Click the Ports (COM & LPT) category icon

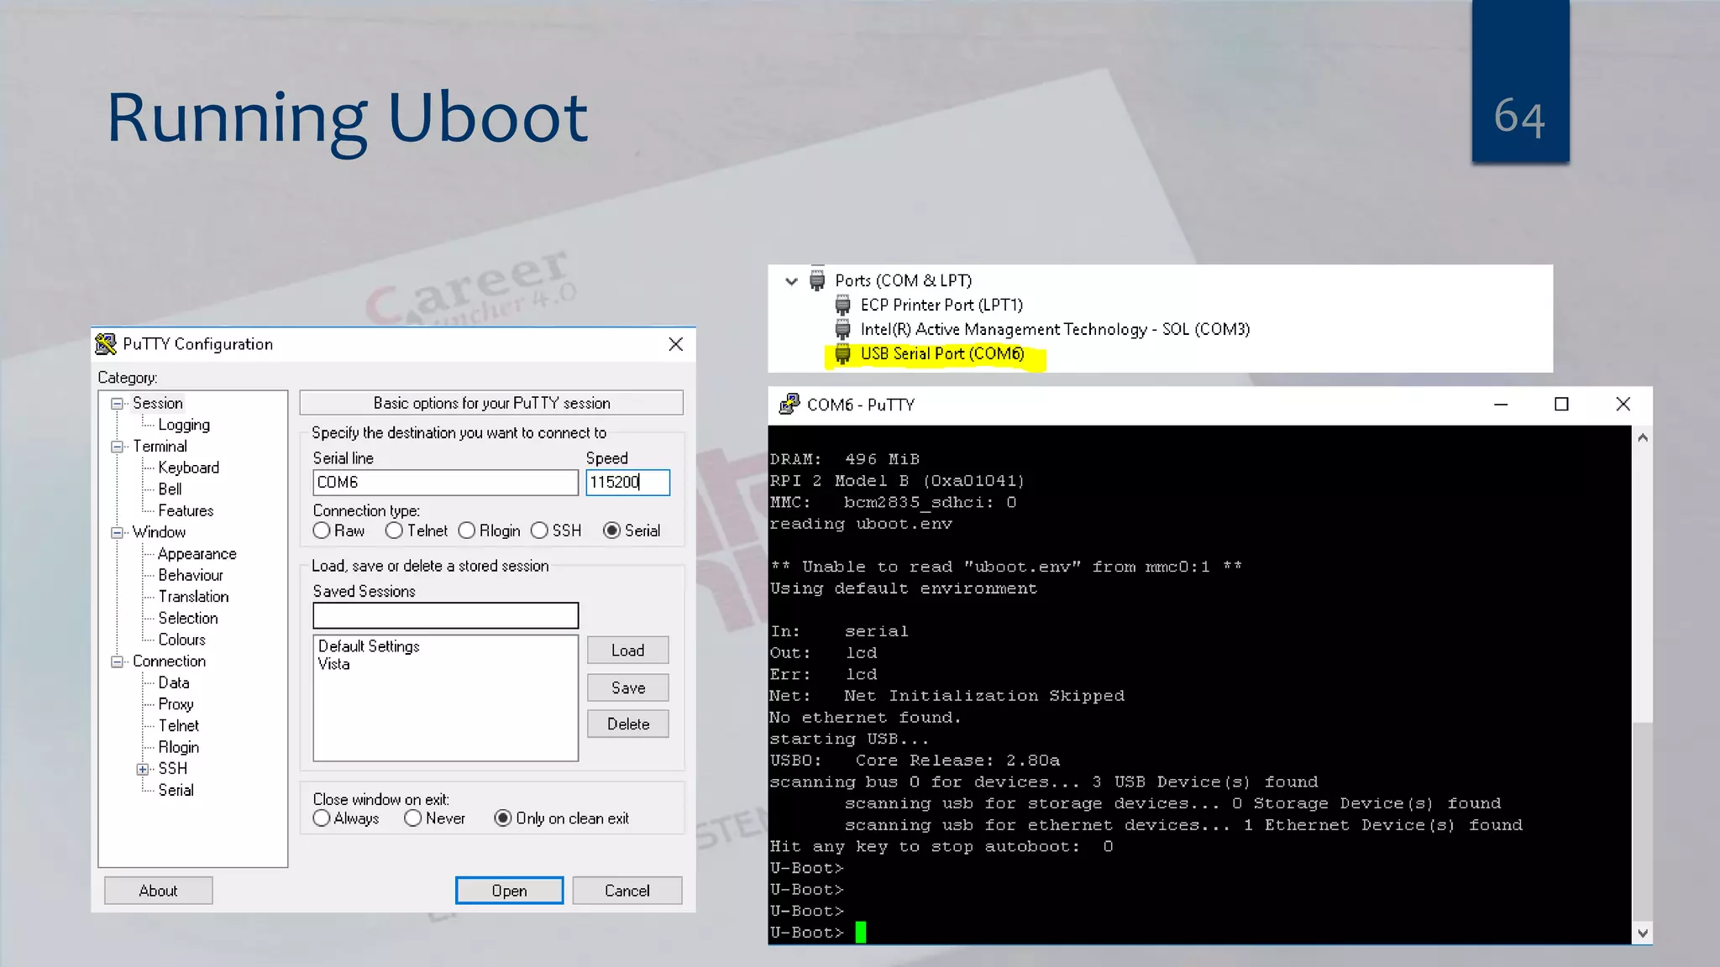point(816,280)
